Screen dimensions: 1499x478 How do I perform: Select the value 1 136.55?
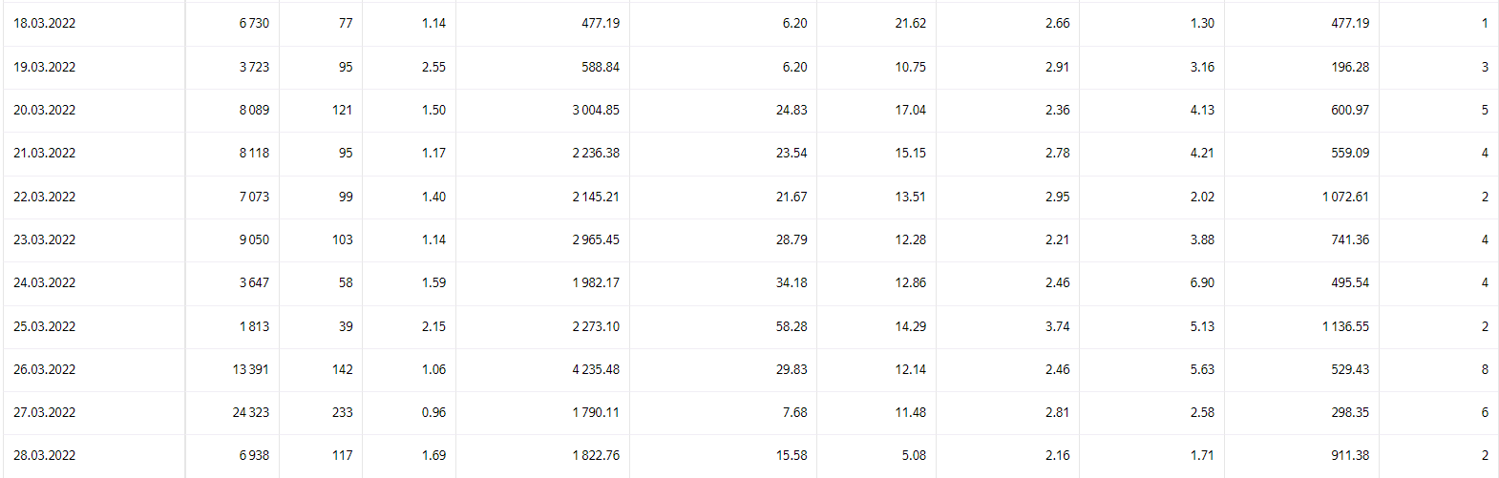pyautogui.click(x=1345, y=326)
